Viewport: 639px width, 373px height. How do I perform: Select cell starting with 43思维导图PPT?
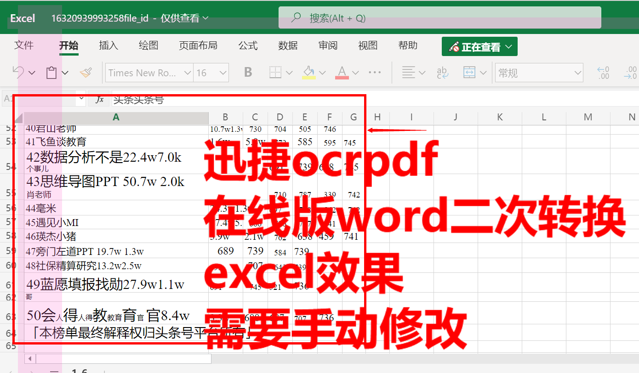click(x=116, y=186)
